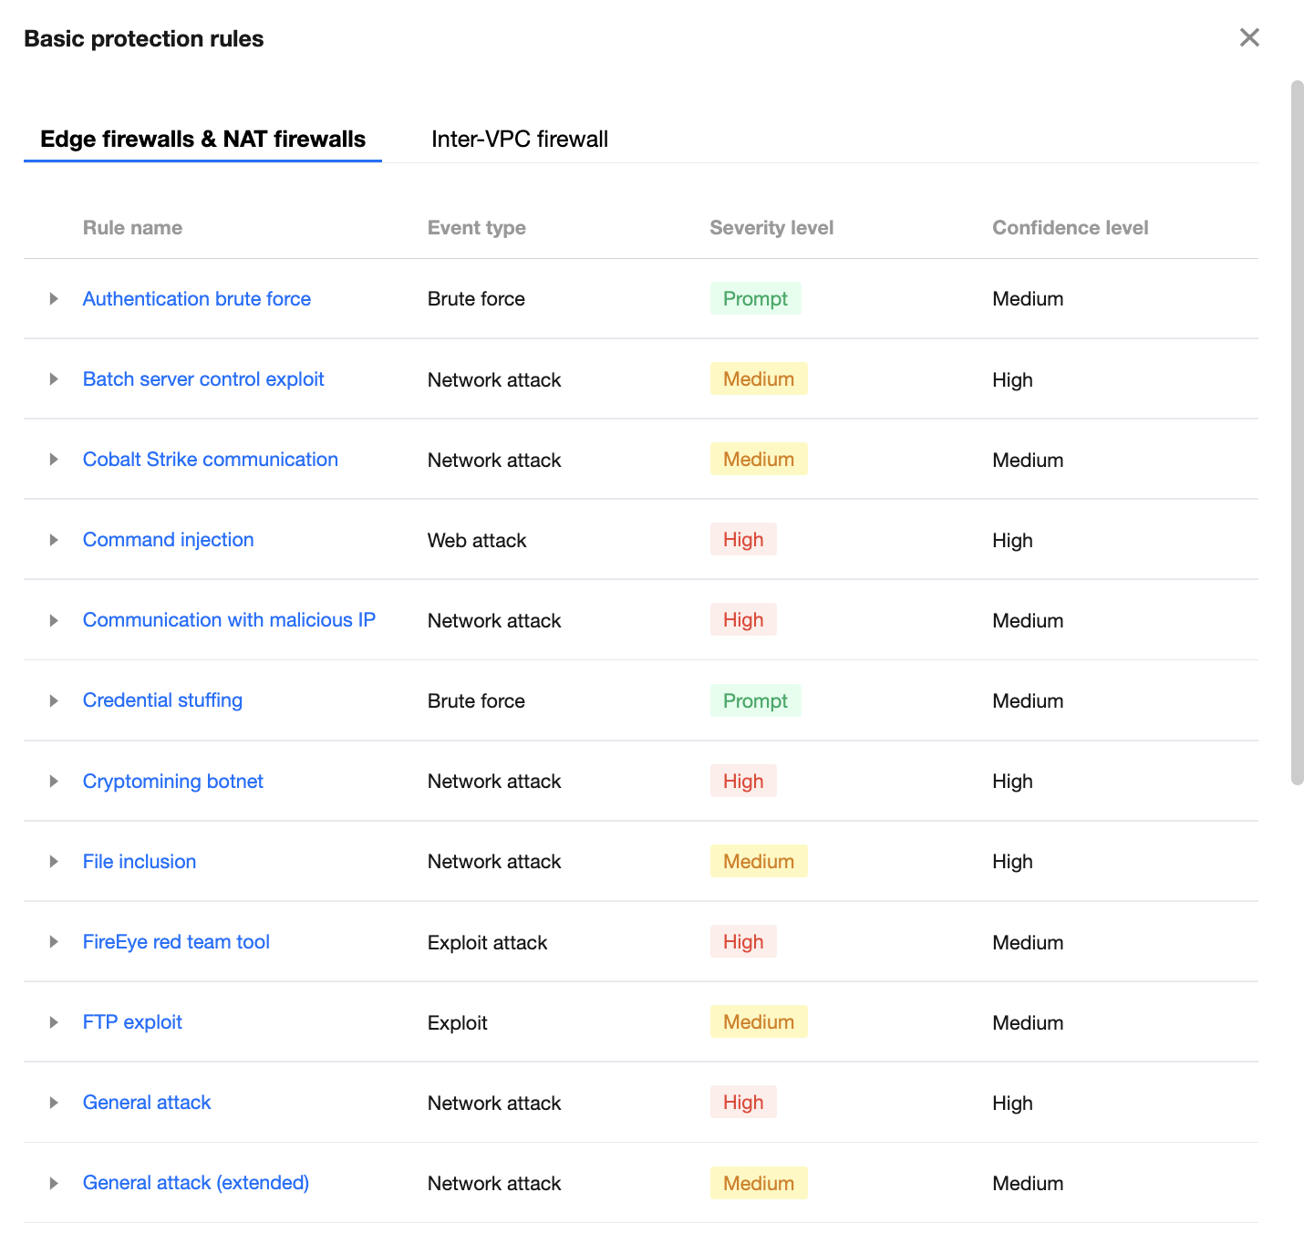Click the Cryptomining botnet rule link
Viewport: 1304px width, 1244px height.
pos(172,782)
